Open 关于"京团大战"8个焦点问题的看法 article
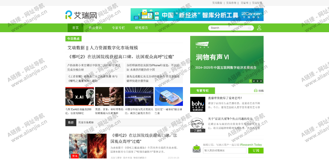329x160 pixels. click(230, 119)
